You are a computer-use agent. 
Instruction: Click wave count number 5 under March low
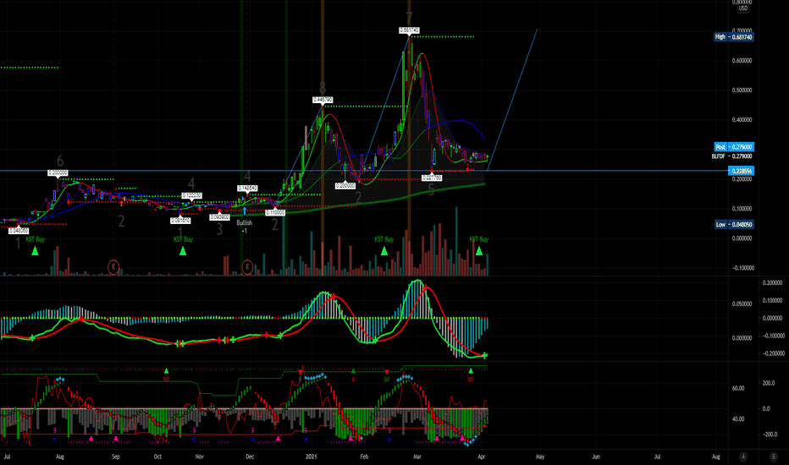click(x=431, y=189)
